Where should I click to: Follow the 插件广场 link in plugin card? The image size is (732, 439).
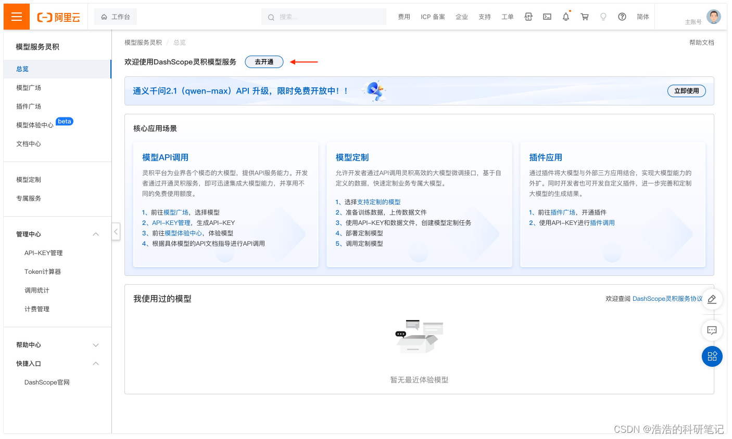[563, 212]
